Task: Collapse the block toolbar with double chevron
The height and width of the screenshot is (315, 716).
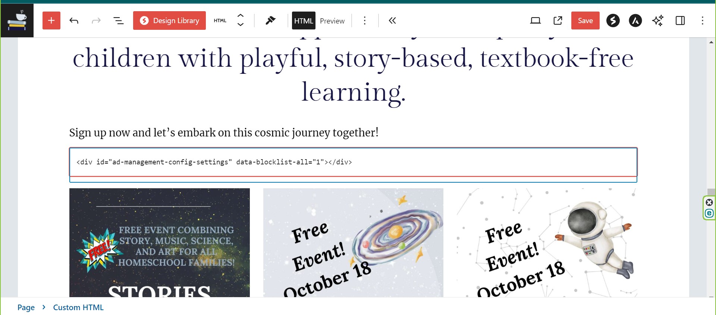Action: point(392,21)
